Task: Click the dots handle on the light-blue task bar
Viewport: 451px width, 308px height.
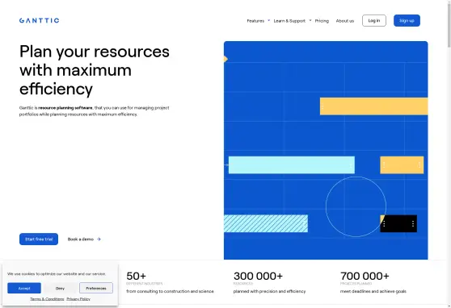Action: click(x=351, y=165)
